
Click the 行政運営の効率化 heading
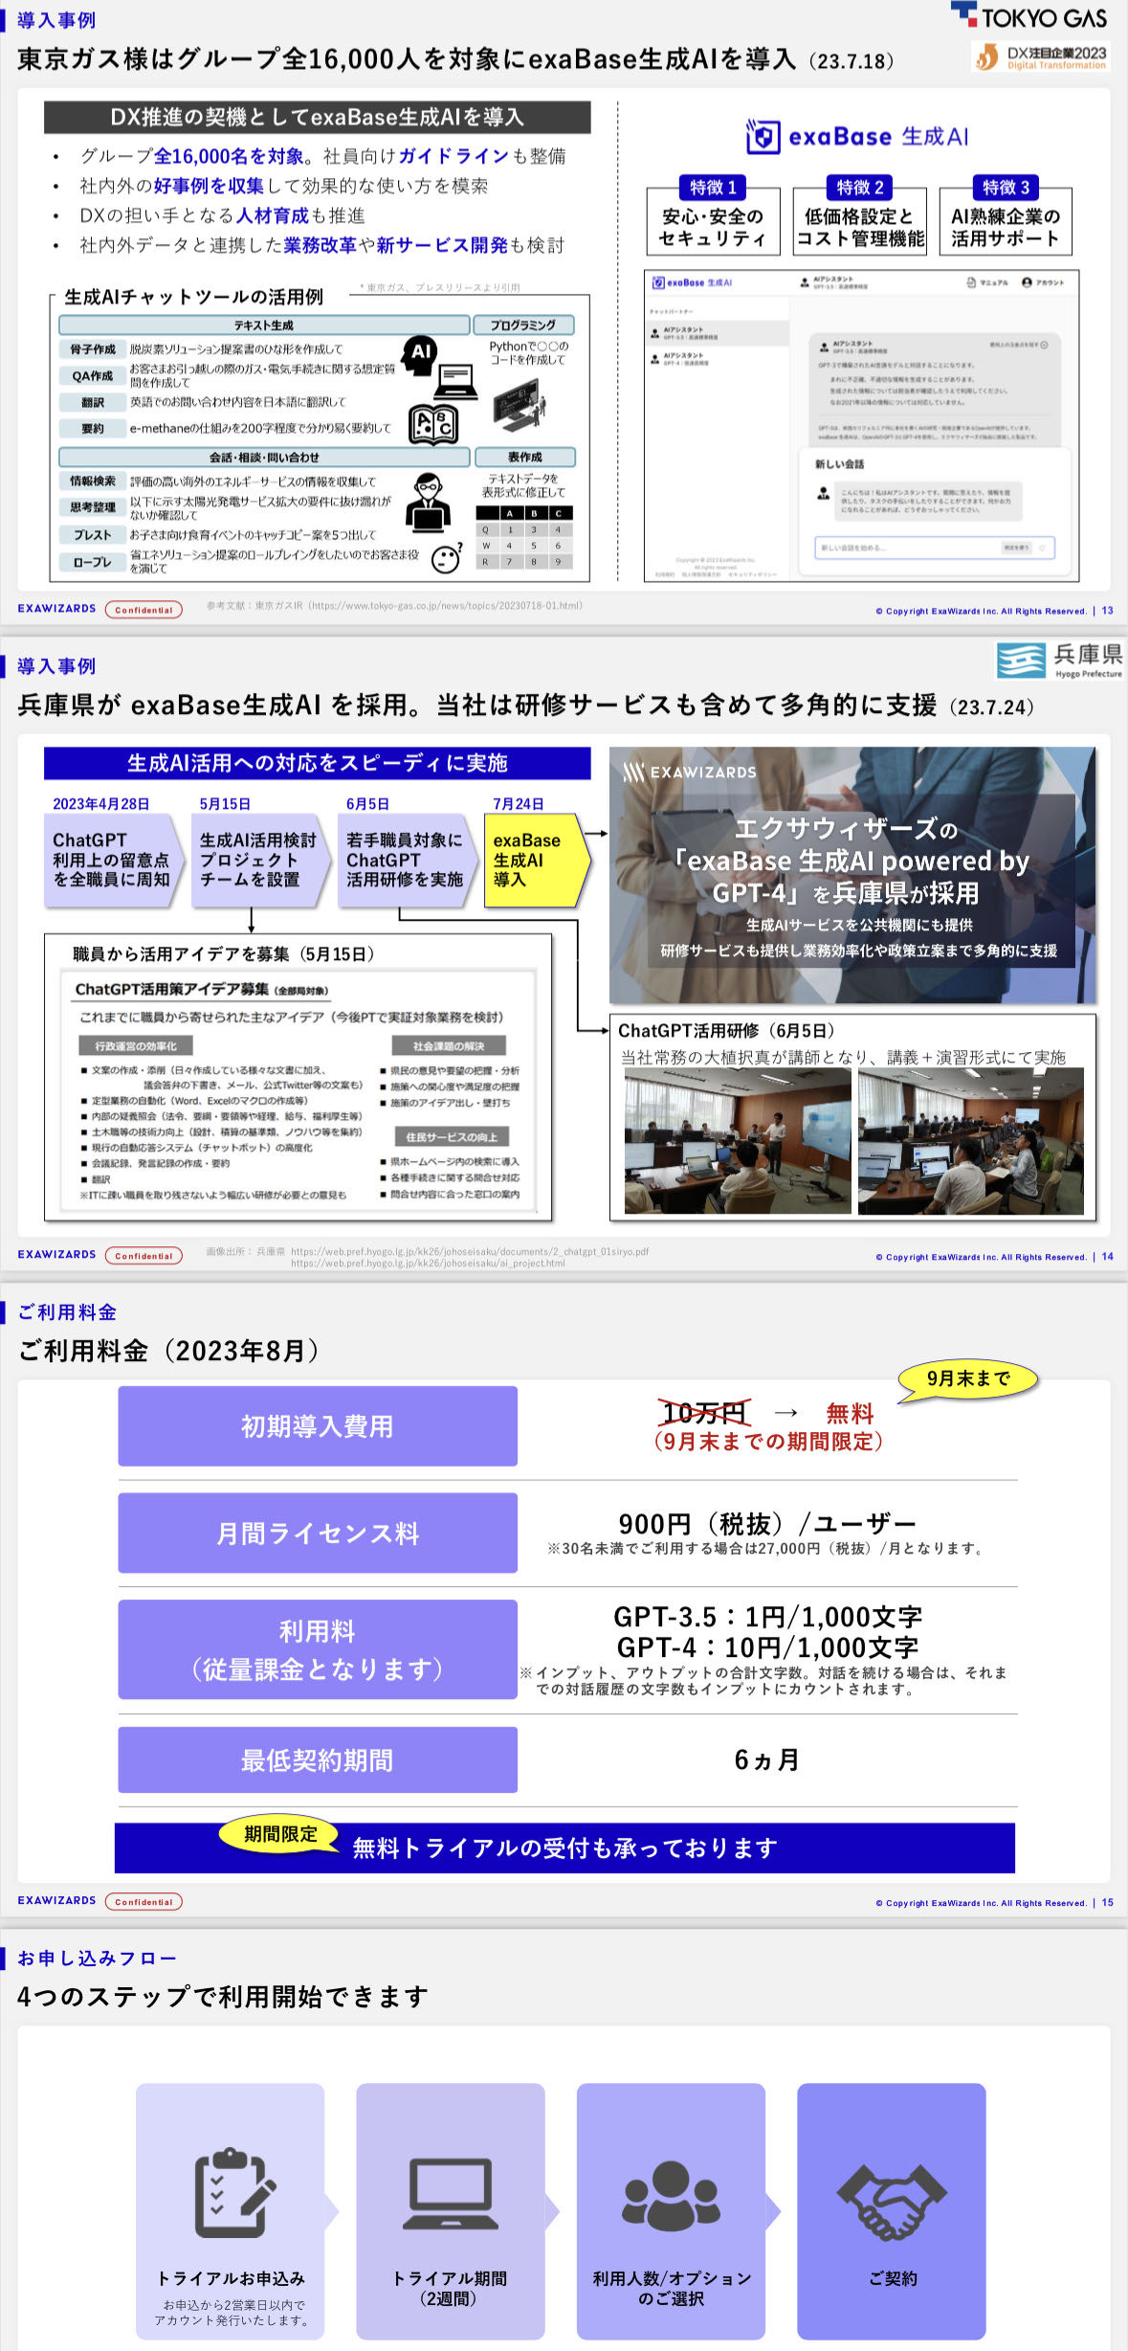coord(135,1046)
